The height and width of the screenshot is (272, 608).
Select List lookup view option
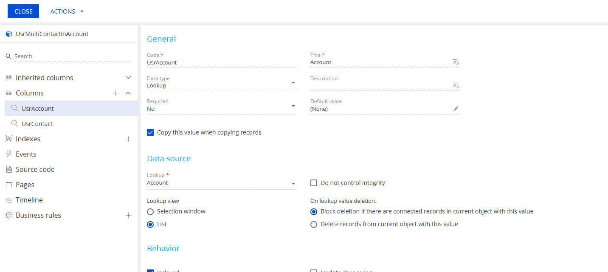click(x=150, y=224)
